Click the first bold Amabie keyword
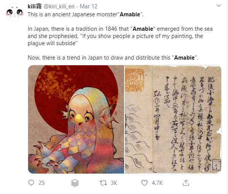 [x=130, y=14]
